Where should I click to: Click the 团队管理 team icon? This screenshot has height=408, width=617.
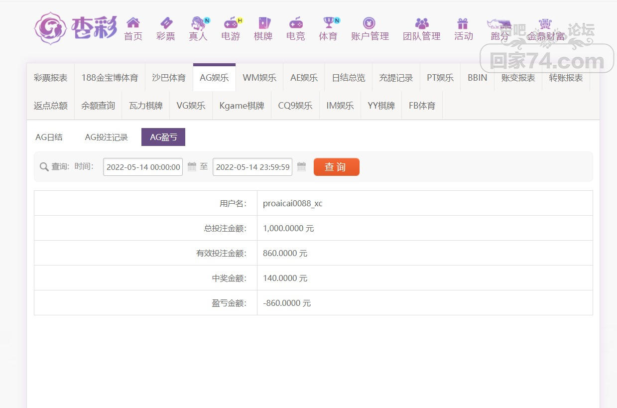pyautogui.click(x=422, y=23)
